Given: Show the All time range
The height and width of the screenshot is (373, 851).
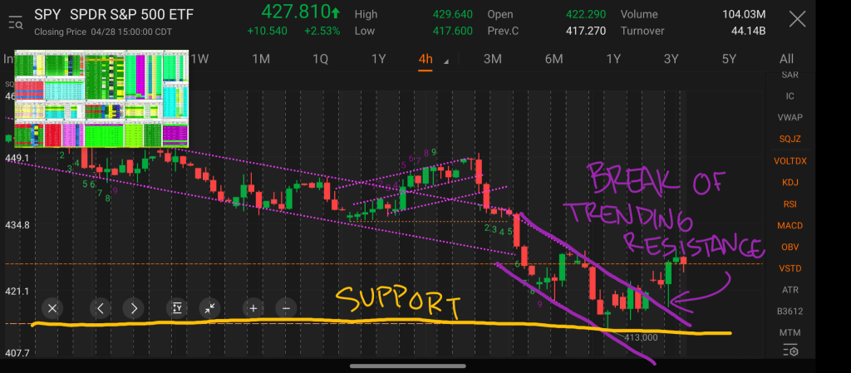Looking at the screenshot, I should click(786, 59).
